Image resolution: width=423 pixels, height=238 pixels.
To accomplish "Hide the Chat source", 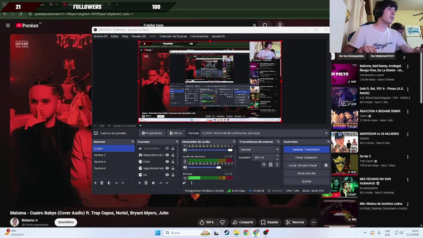I will 167,162.
